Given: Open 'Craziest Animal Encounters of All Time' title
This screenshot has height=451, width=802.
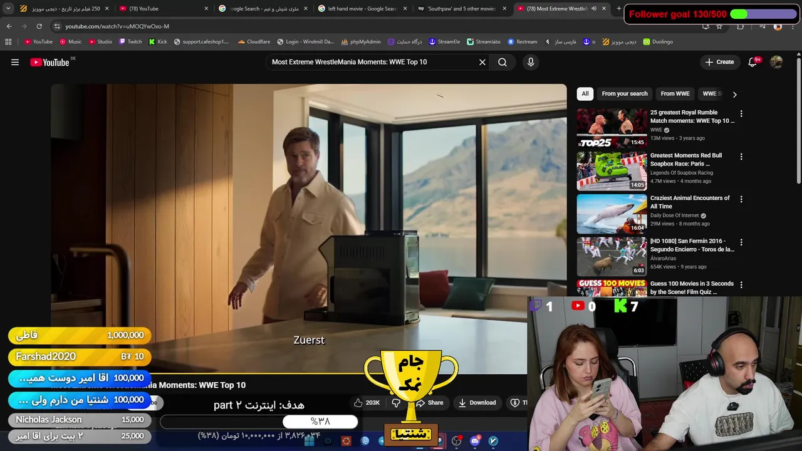Looking at the screenshot, I should point(690,202).
